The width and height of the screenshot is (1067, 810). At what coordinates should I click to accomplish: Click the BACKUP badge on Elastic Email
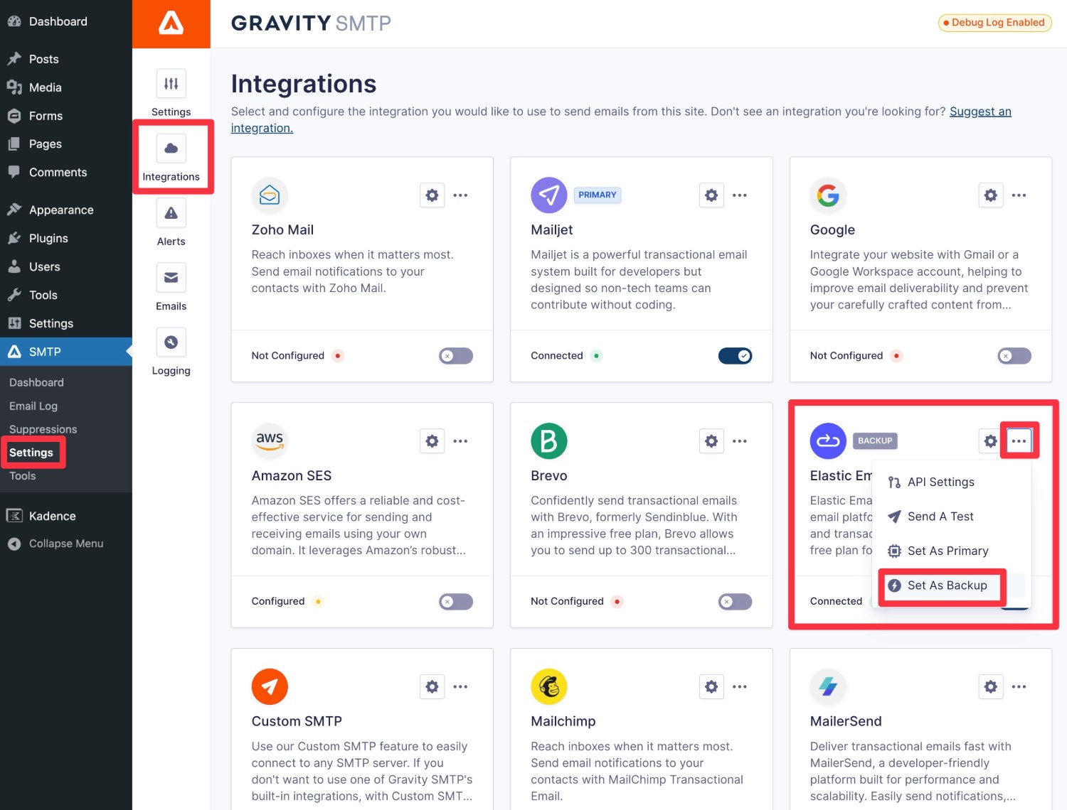pos(875,441)
